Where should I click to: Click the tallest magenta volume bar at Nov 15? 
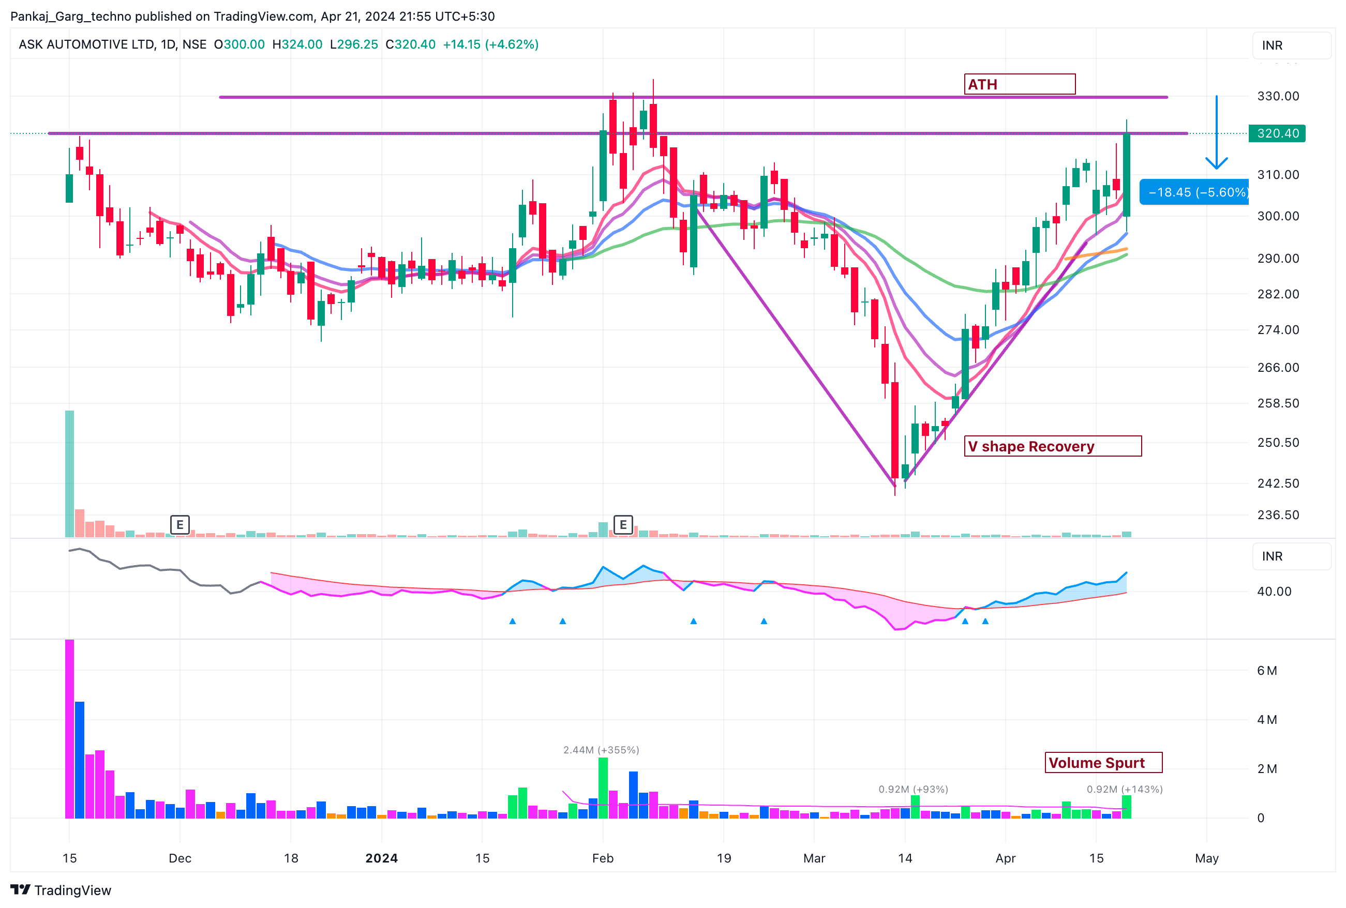[69, 730]
